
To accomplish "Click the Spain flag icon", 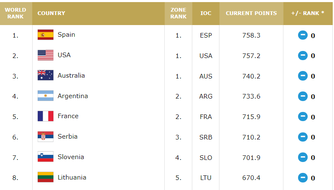I will [x=46, y=35].
